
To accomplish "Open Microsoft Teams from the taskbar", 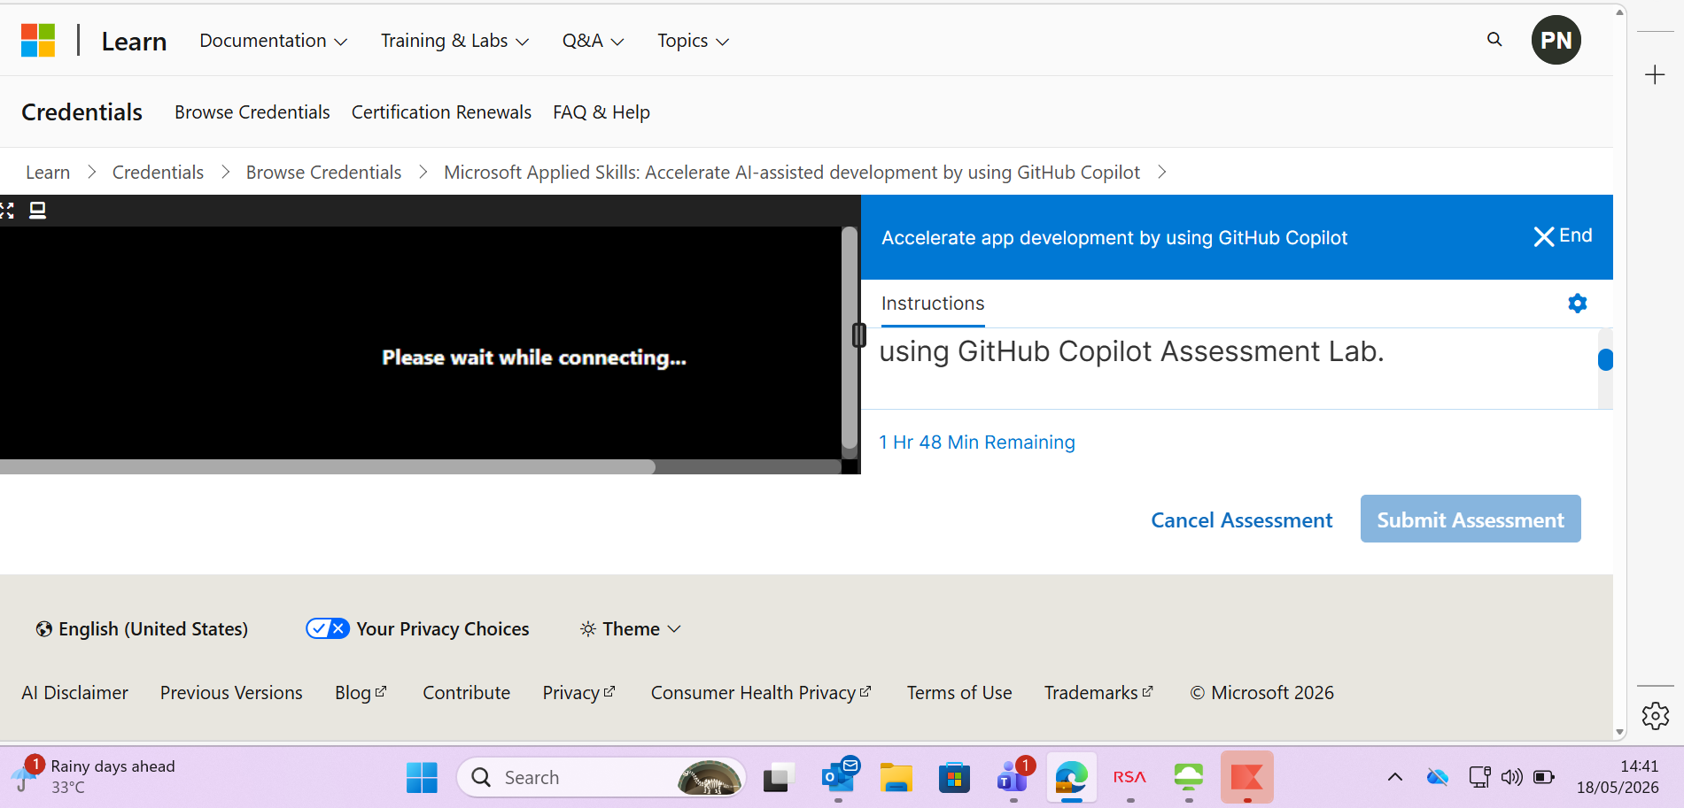I will (x=1013, y=777).
